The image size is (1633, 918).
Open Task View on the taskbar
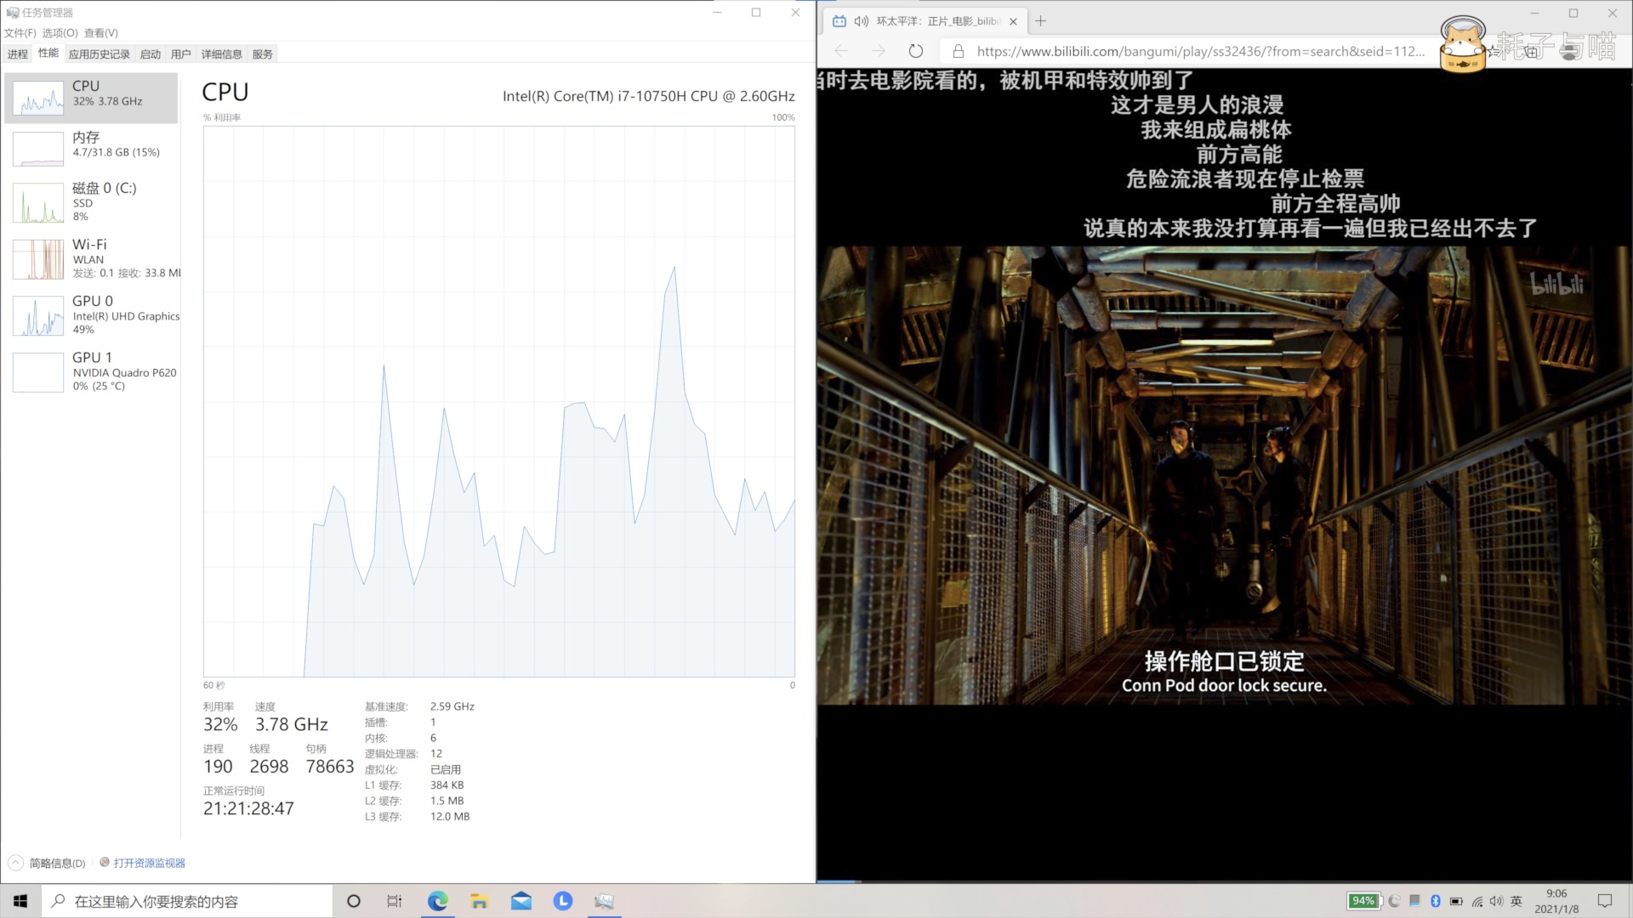[395, 901]
